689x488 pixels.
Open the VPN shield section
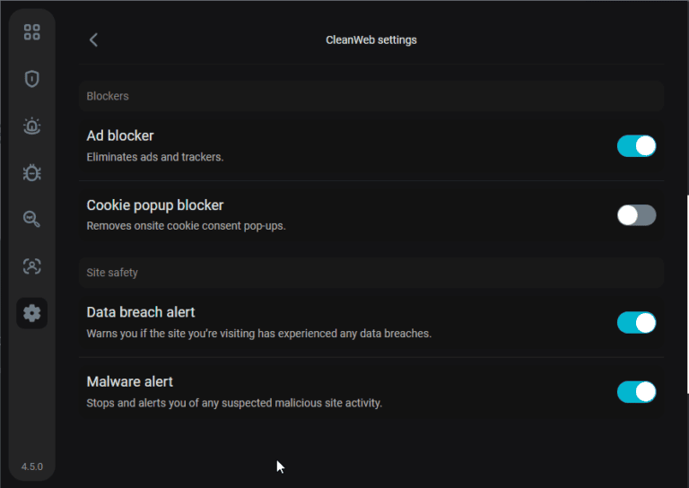point(32,79)
